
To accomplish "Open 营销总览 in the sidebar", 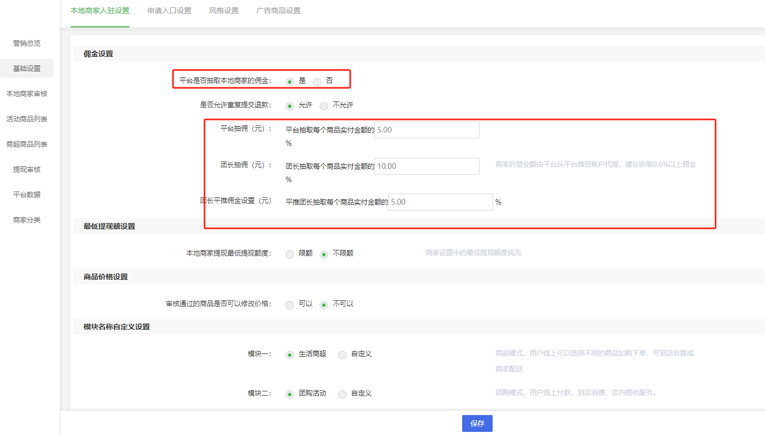I will pos(27,43).
